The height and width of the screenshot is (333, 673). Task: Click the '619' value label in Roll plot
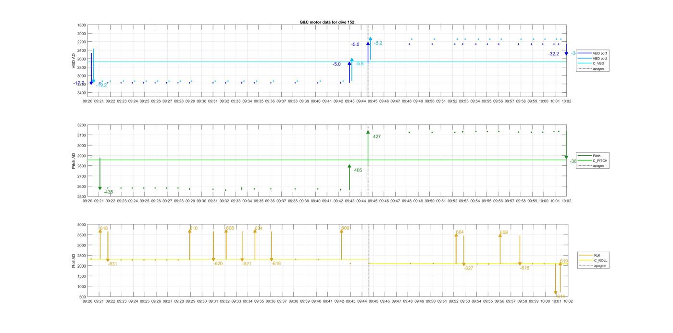click(564, 261)
